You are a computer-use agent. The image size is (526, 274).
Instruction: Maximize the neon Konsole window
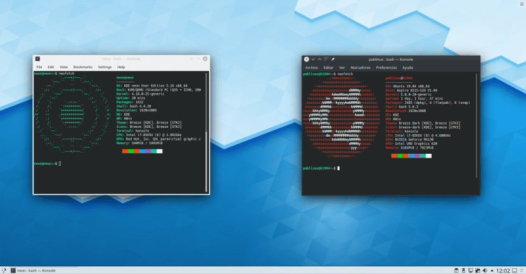[x=198, y=58]
